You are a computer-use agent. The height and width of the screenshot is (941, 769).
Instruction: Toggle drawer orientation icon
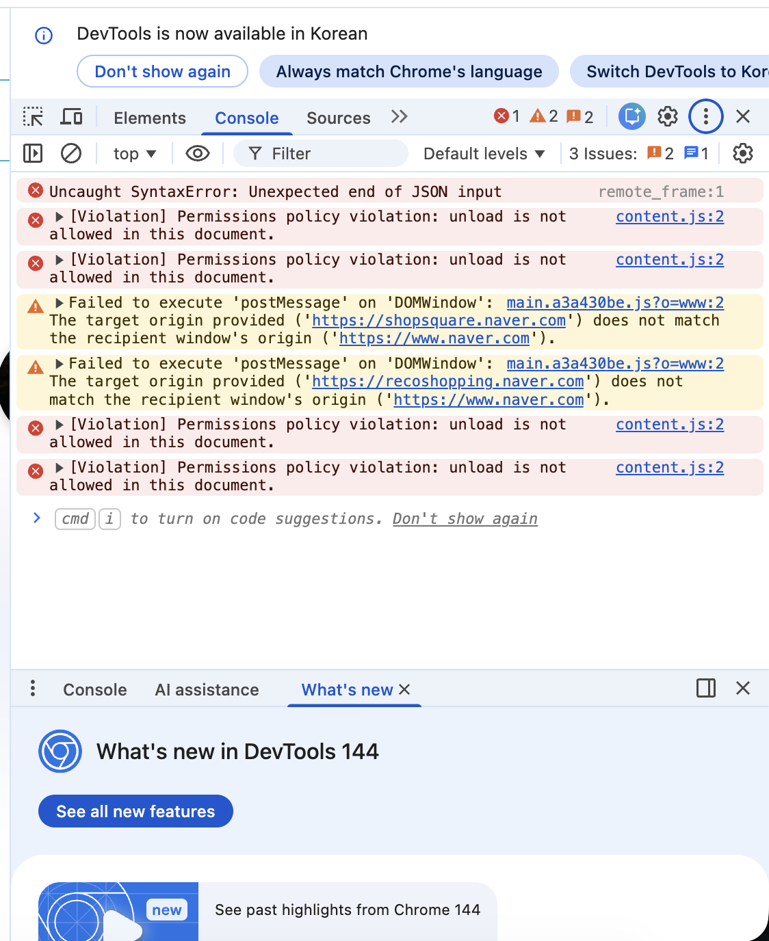pos(706,688)
